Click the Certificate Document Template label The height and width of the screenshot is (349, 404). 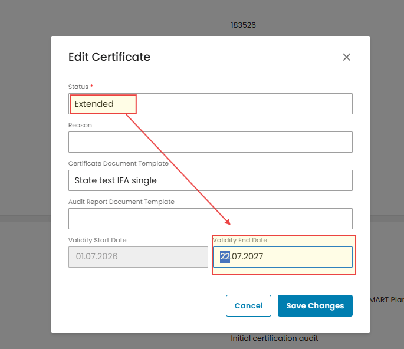119,163
